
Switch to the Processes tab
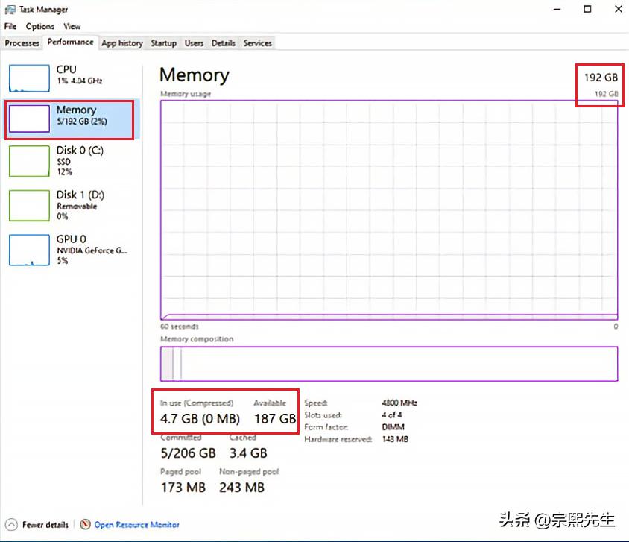(x=22, y=43)
